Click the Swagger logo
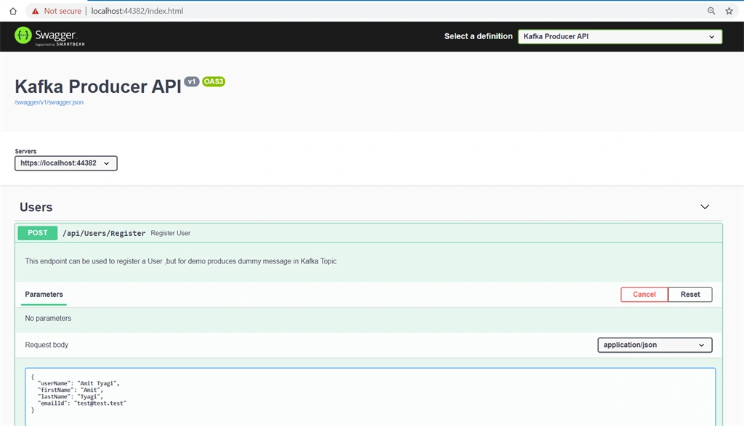The image size is (744, 426). pos(49,36)
